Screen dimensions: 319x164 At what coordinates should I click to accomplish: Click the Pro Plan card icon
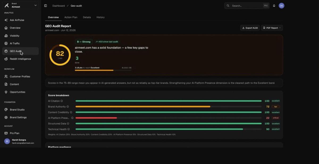[6, 133]
